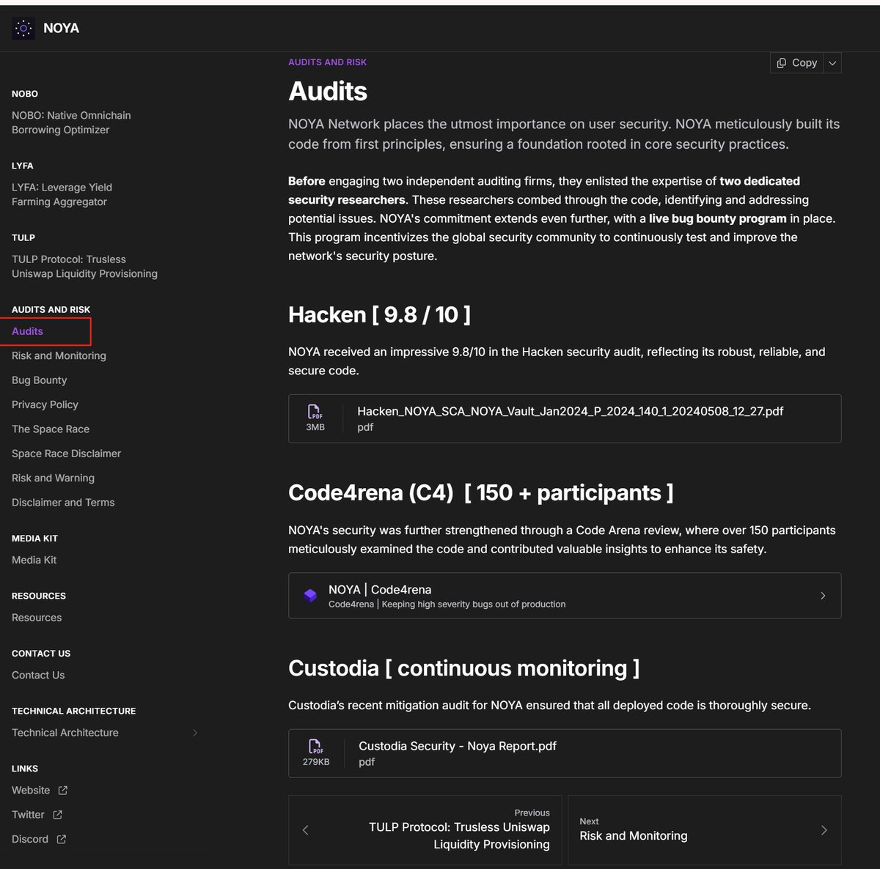
Task: Open the Contact Us page link
Action: tap(38, 675)
